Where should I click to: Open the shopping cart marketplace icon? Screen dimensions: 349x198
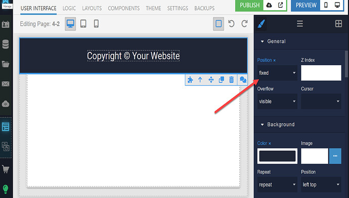coord(6,169)
